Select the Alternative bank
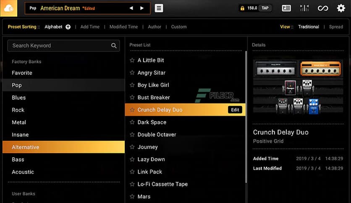351x203 pixels. tap(63, 147)
